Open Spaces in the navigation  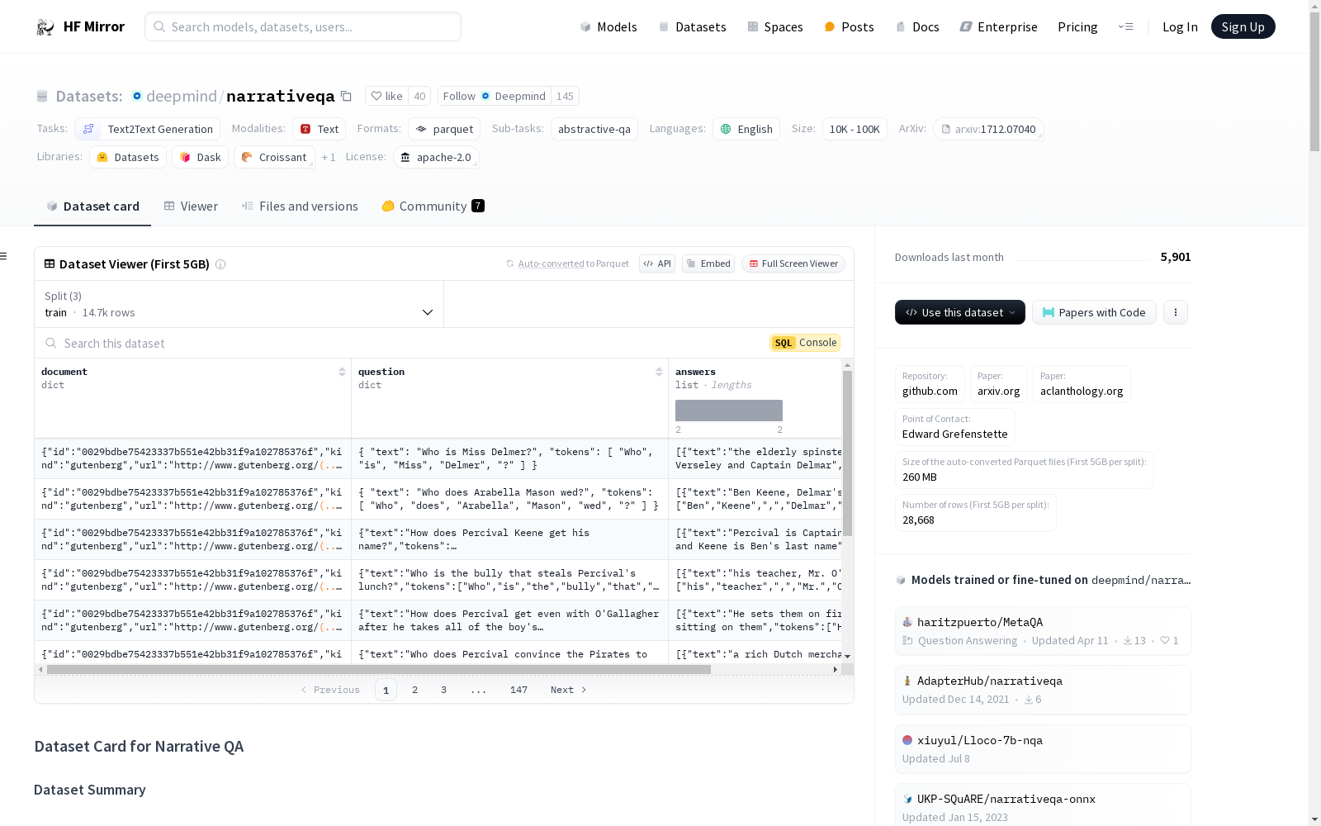point(775,27)
